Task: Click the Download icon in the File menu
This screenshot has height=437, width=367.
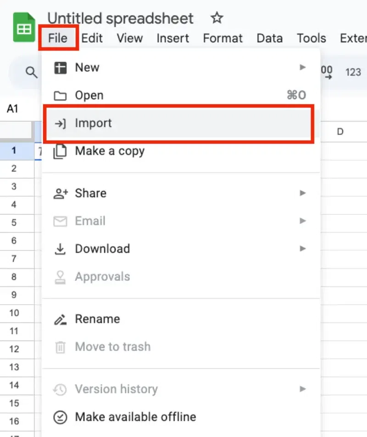Action: 60,249
